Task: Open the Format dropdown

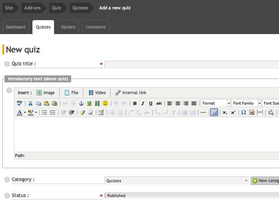Action: tap(216, 103)
